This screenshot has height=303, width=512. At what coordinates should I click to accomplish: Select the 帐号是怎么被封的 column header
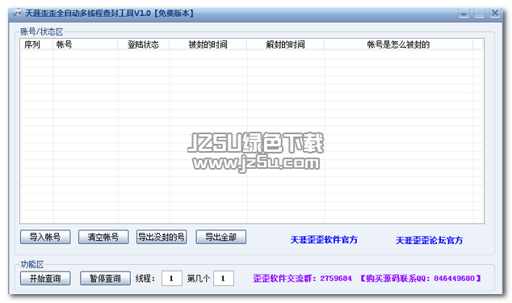(398, 44)
